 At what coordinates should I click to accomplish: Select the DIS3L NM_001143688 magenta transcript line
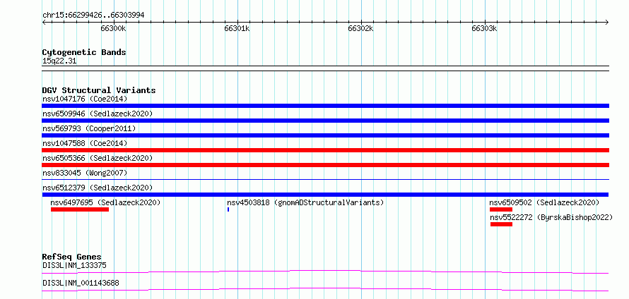click(x=325, y=289)
